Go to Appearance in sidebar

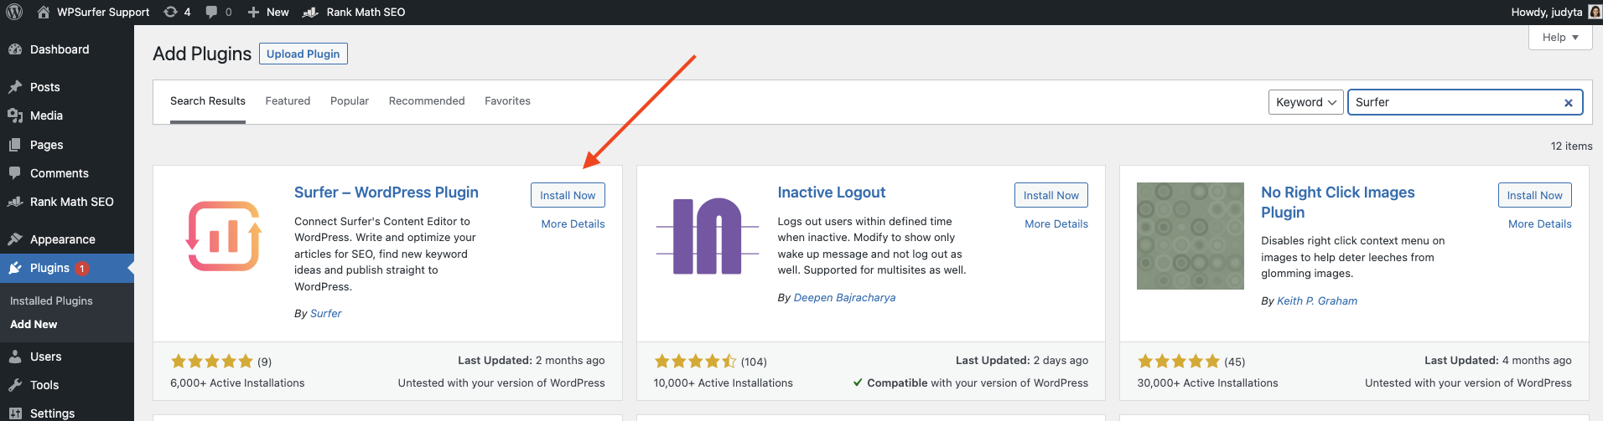[x=62, y=239]
